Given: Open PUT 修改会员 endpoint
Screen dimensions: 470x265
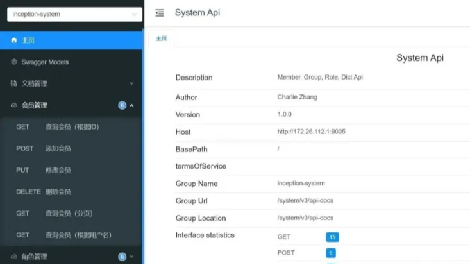Looking at the screenshot, I should (71, 170).
